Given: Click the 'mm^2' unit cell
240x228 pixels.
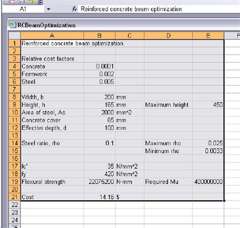Looking at the screenshot, I should pos(130,112).
